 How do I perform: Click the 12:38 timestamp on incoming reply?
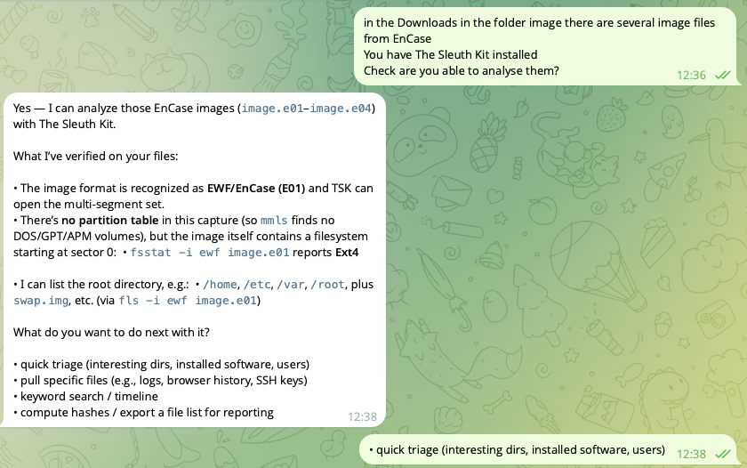click(x=362, y=417)
